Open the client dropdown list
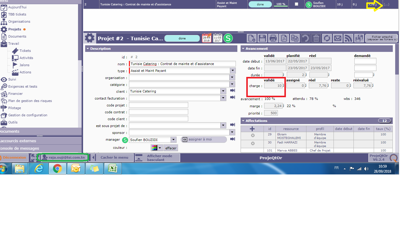This screenshot has height=229, width=405. tap(223, 91)
